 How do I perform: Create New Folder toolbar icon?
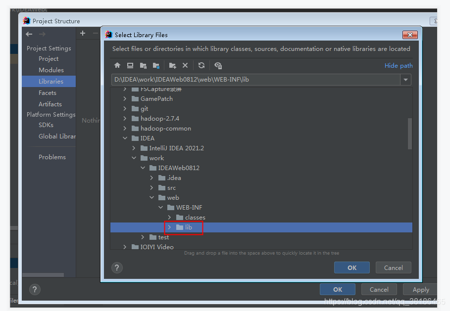point(172,65)
